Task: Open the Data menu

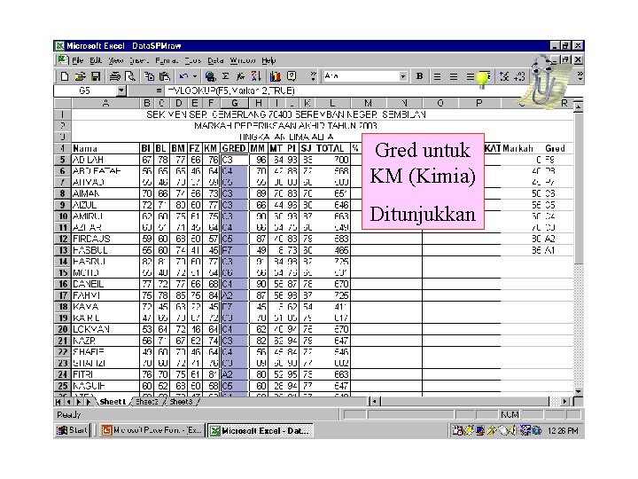Action: 215,60
